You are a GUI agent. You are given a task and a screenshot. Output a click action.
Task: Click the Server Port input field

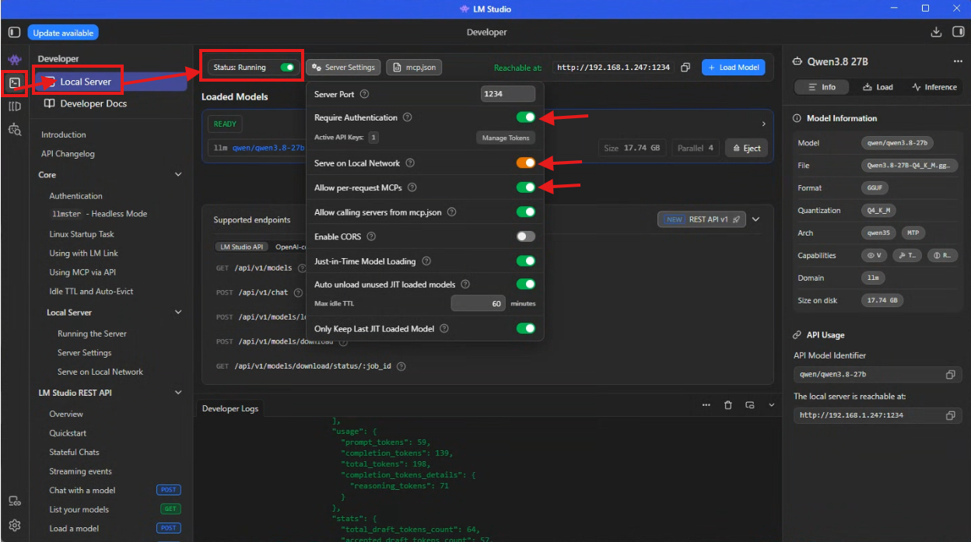508,94
